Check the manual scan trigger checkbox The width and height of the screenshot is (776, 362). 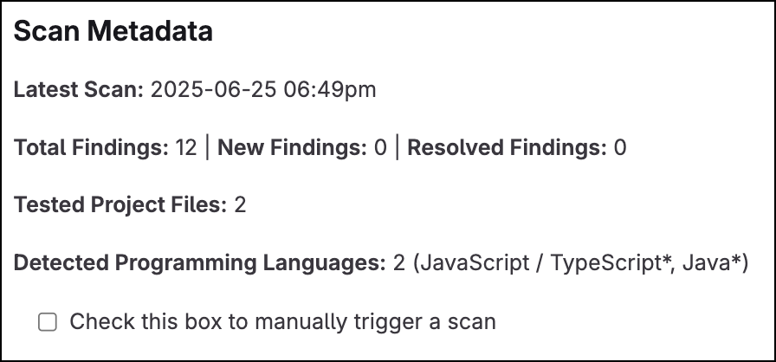(48, 323)
